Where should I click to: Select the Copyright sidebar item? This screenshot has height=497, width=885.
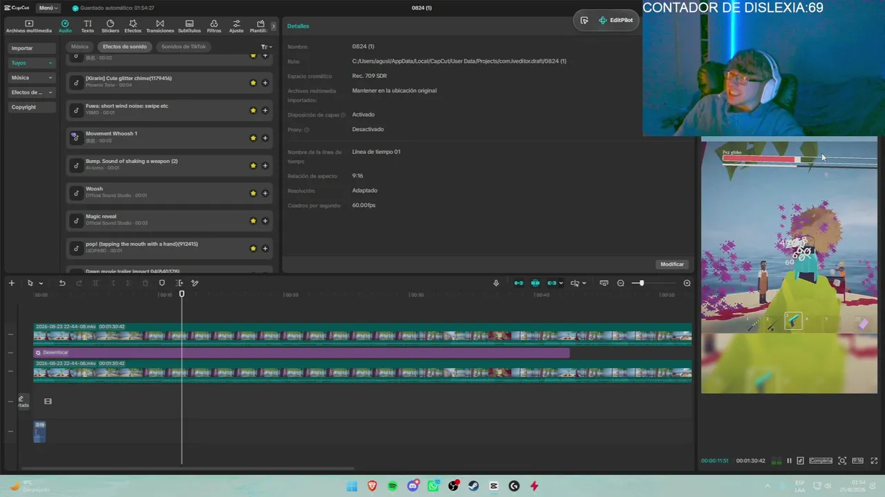tap(32, 107)
